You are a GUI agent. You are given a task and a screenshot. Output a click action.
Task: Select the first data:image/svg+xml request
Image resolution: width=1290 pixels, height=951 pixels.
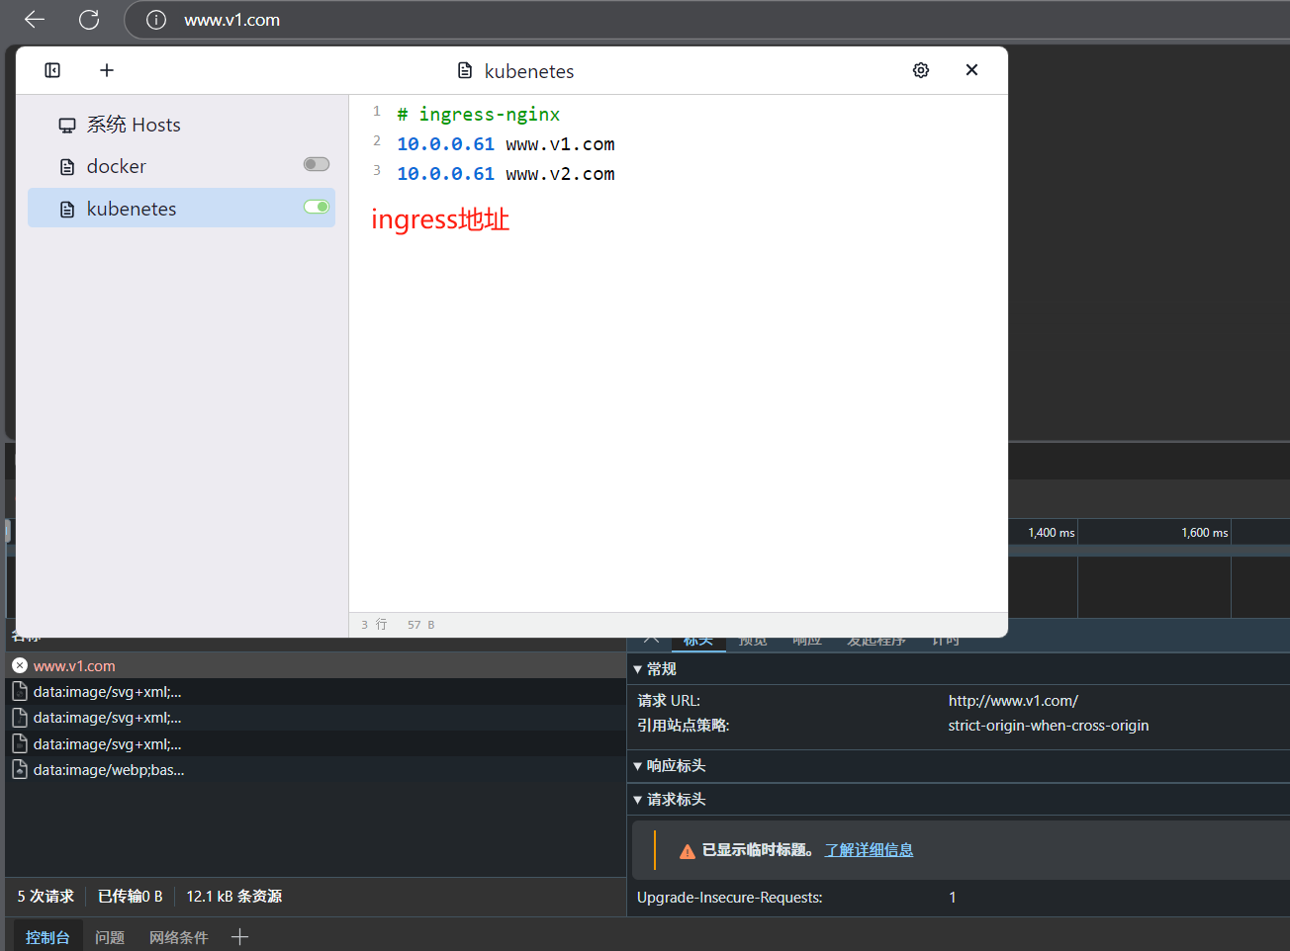click(315, 692)
